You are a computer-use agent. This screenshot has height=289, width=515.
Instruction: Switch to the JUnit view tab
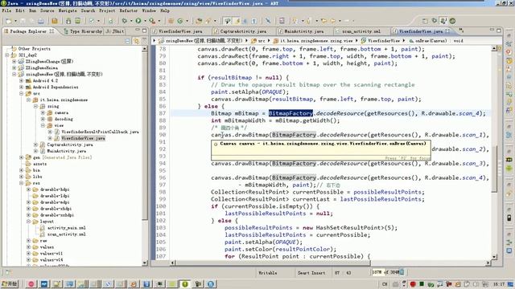[116, 31]
